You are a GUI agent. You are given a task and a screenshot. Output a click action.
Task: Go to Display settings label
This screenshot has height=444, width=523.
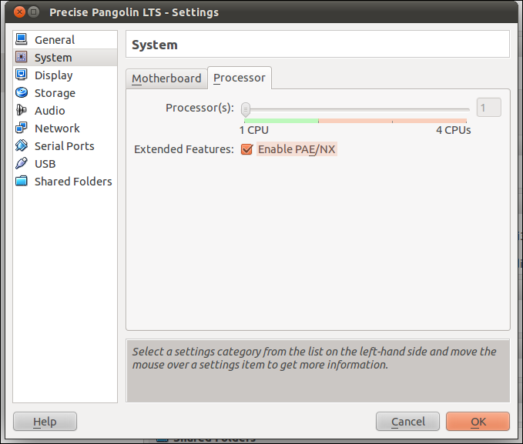(54, 75)
